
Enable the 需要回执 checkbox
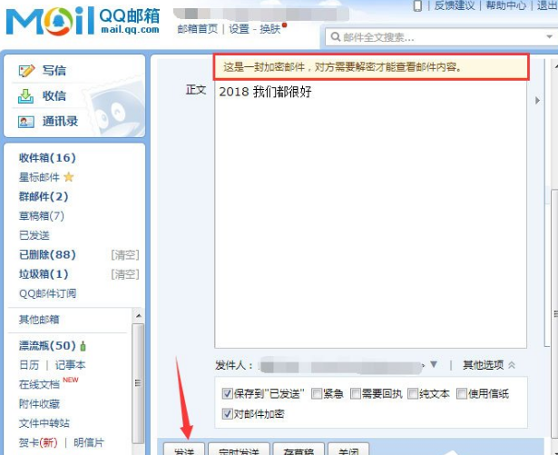pos(355,394)
